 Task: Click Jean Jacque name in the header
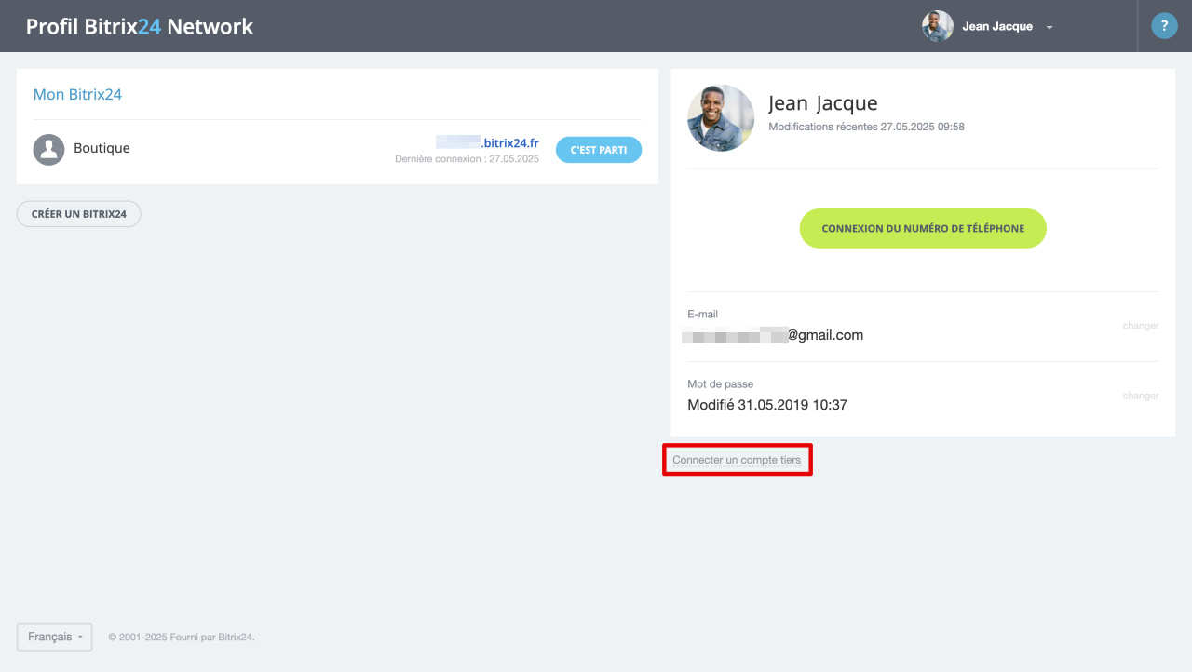(x=997, y=26)
